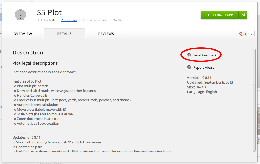Open the Reviews tab
Image resolution: width=260 pixels, height=164 pixels.
[106, 34]
